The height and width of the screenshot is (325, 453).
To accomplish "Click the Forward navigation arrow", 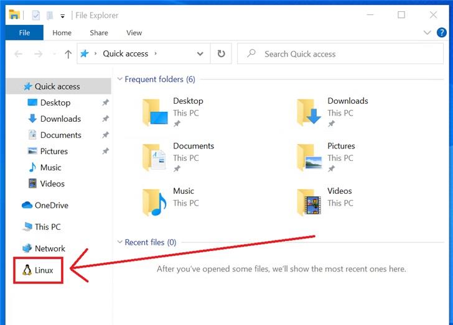I will click(38, 54).
